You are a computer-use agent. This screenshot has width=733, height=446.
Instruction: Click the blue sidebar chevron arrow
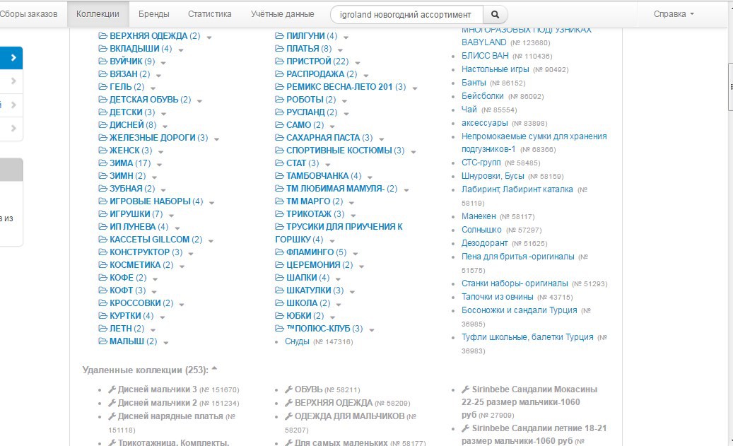coord(13,58)
